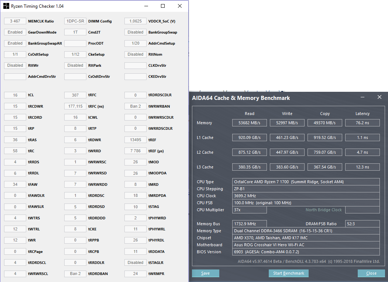Click L3 Cache Latency 12.3 ns value
This screenshot has width=388, height=282.
point(362,167)
